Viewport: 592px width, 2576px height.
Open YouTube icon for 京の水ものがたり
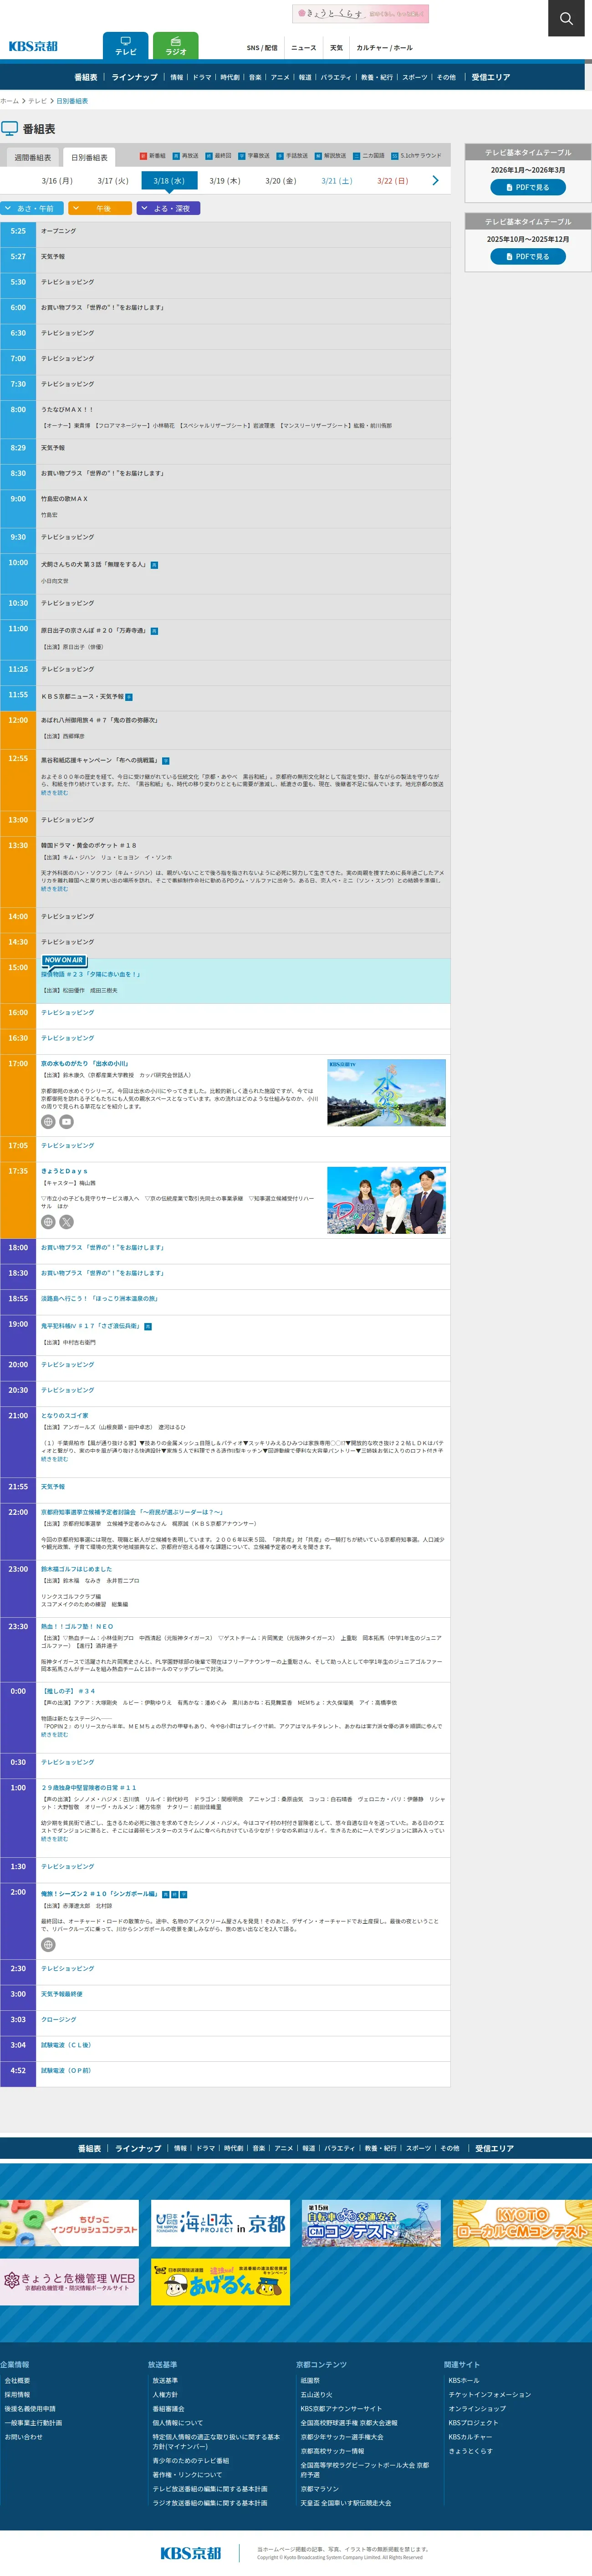(x=67, y=1122)
